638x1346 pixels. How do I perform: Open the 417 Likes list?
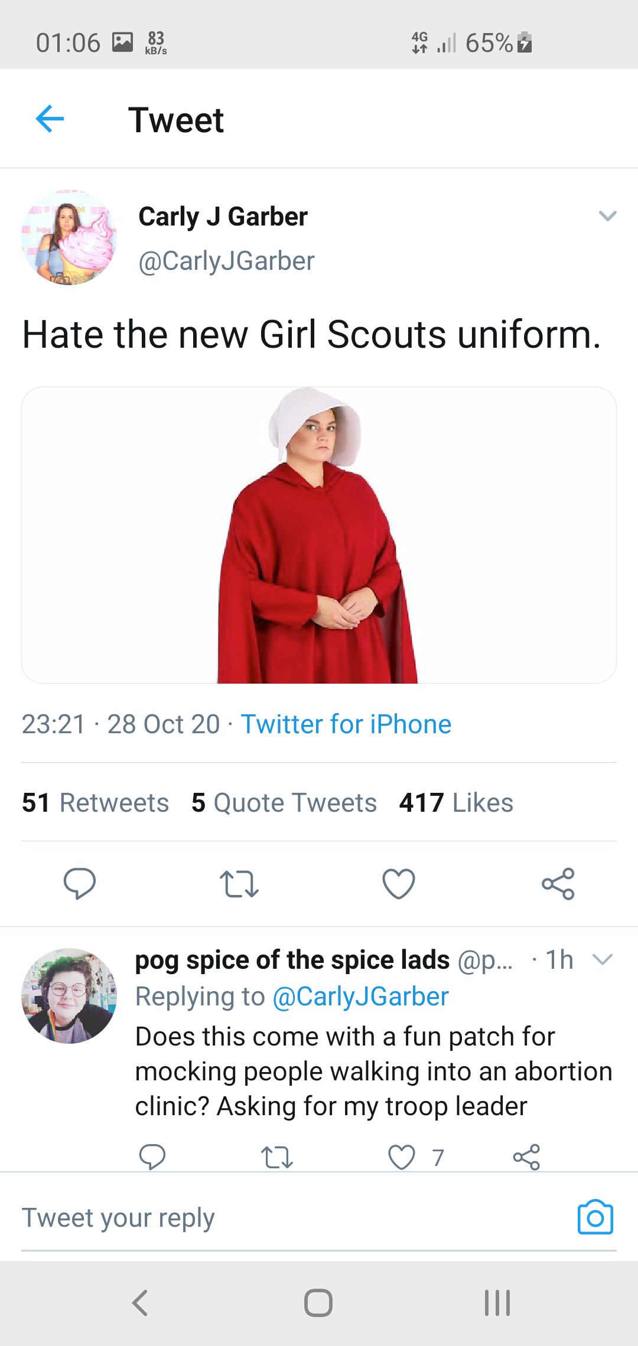[456, 803]
